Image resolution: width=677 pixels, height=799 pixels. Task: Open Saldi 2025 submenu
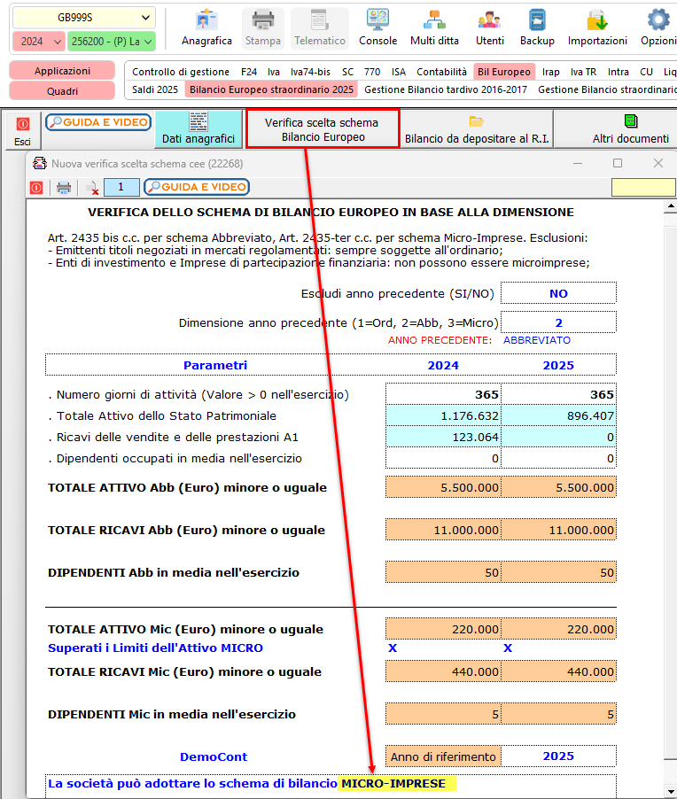click(x=155, y=89)
